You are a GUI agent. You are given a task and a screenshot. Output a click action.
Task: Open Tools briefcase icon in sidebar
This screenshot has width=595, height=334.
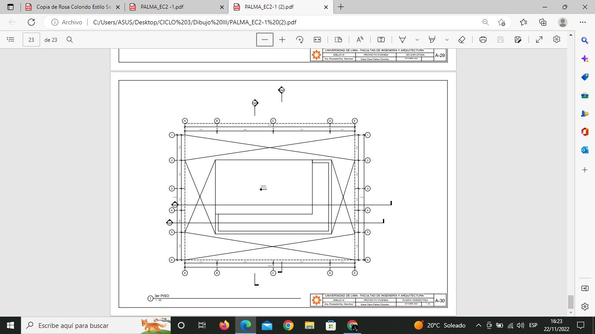(585, 95)
